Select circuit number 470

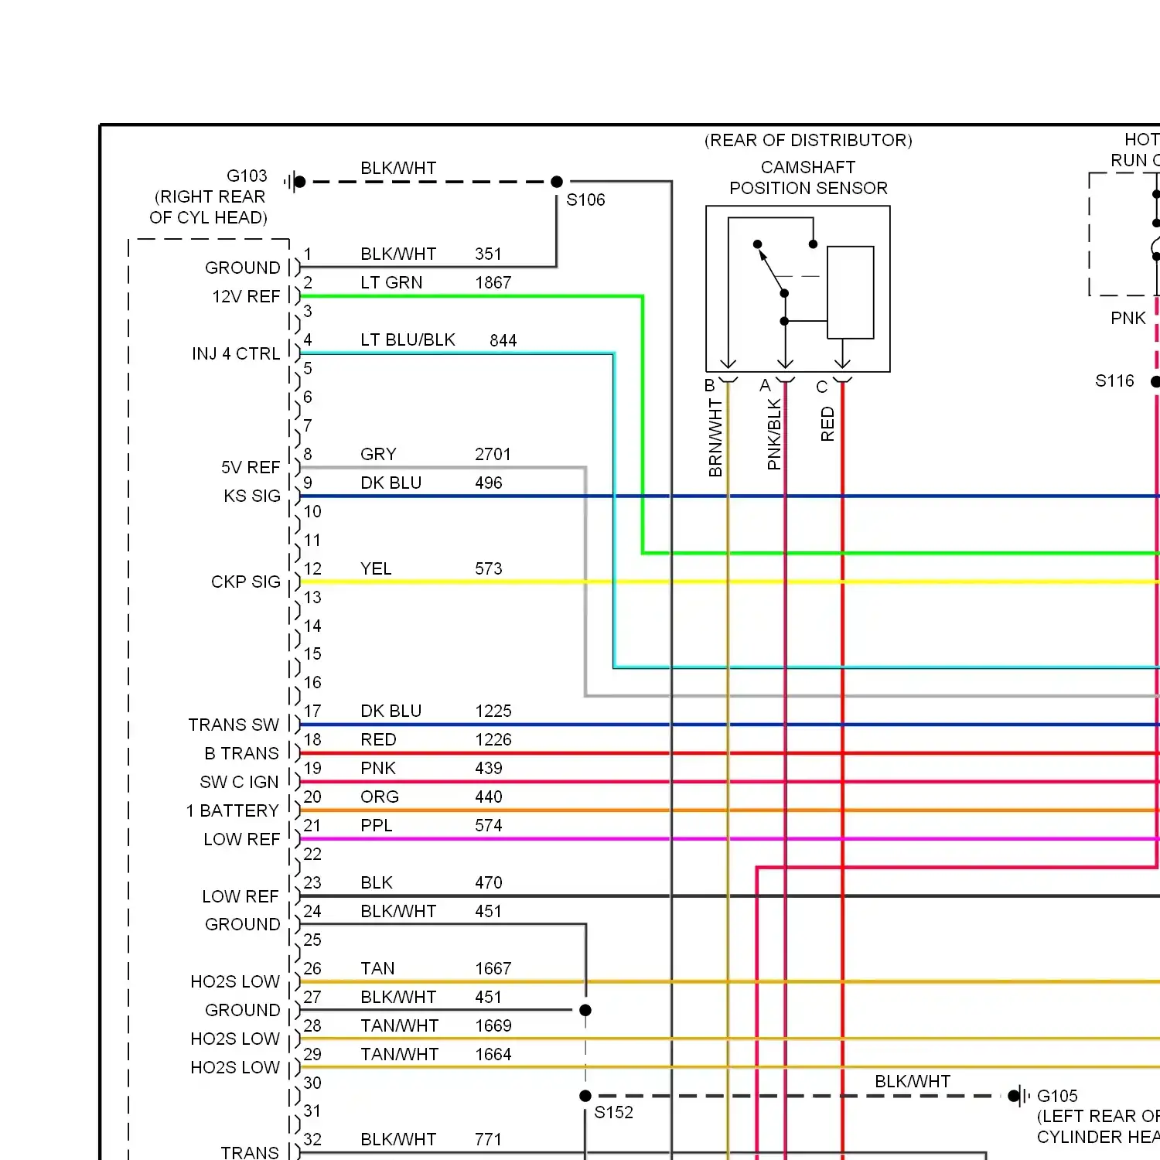pyautogui.click(x=489, y=882)
